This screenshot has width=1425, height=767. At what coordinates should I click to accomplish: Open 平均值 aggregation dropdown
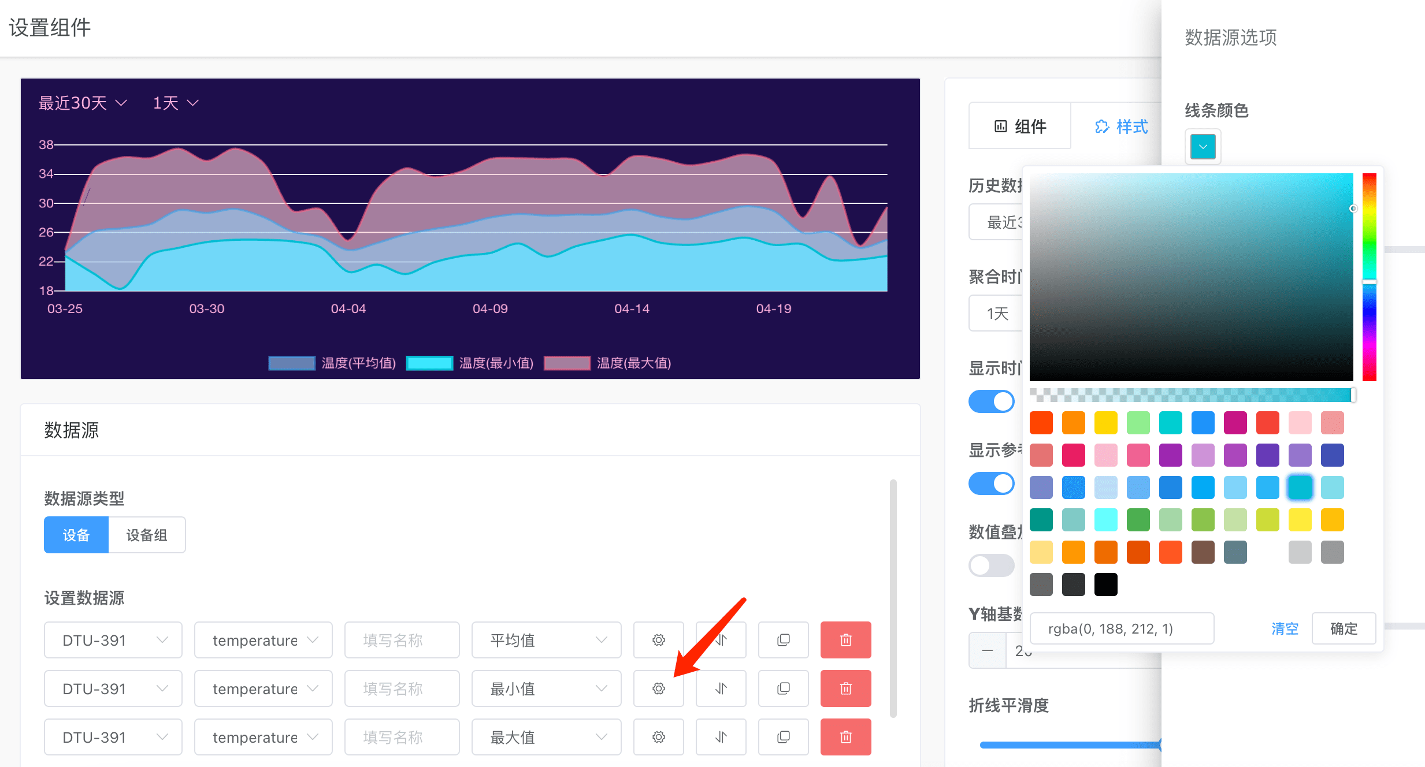[x=546, y=640]
